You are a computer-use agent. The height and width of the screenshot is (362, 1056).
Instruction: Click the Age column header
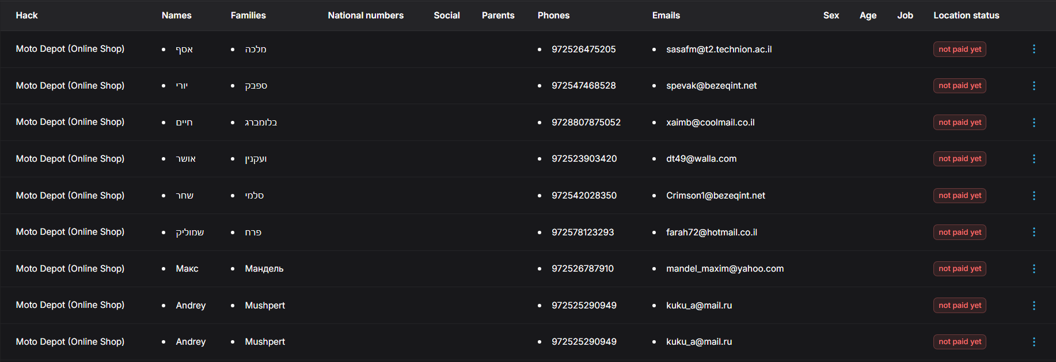coord(868,16)
